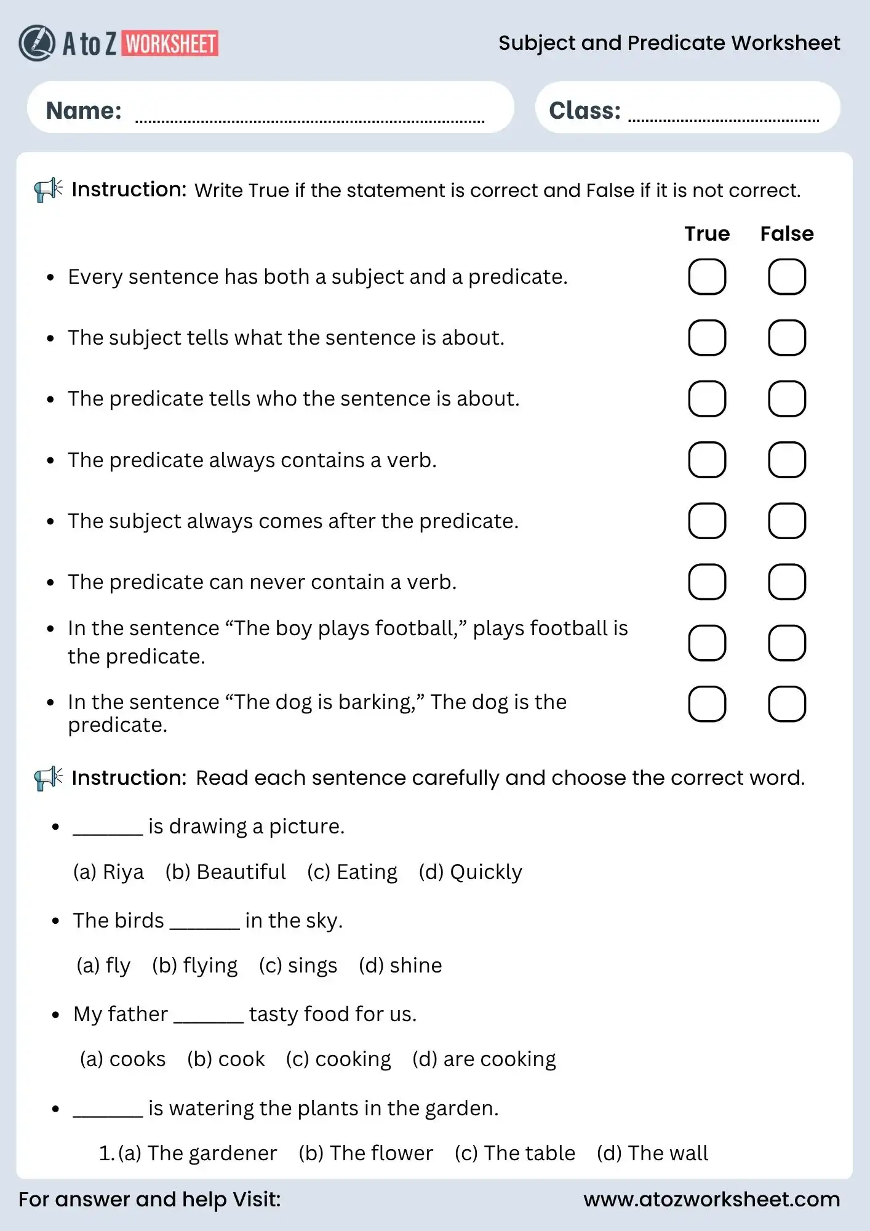Check False for "The dog is barking" statement

pos(787,704)
